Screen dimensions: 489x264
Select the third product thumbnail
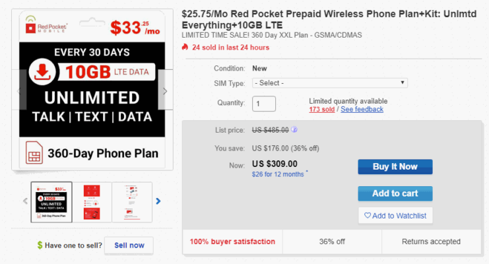pos(132,202)
